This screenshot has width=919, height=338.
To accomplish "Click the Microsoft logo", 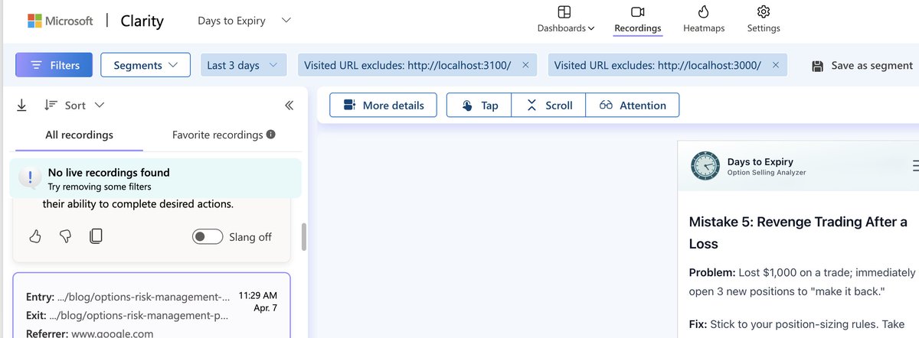I will tap(60, 21).
